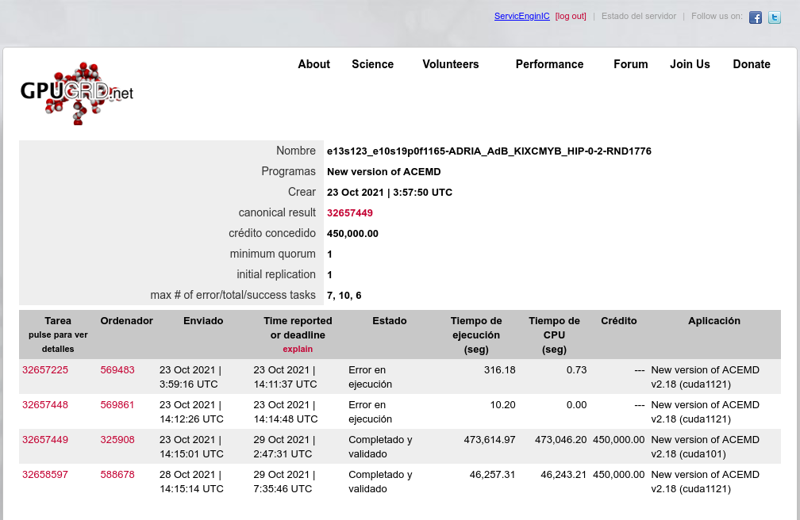Click the Estado column header
This screenshot has height=520, width=800.
(389, 321)
